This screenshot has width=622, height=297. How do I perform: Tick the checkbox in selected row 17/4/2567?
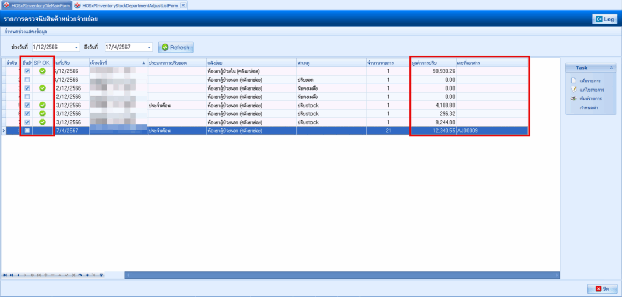click(x=26, y=131)
